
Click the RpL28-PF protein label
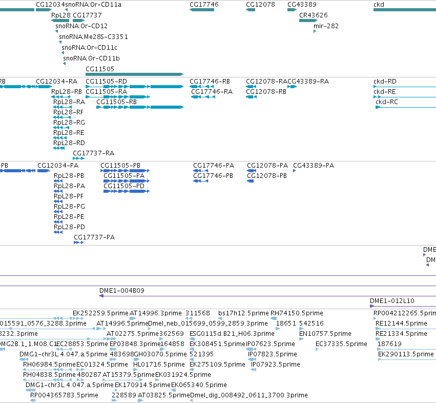69,196
